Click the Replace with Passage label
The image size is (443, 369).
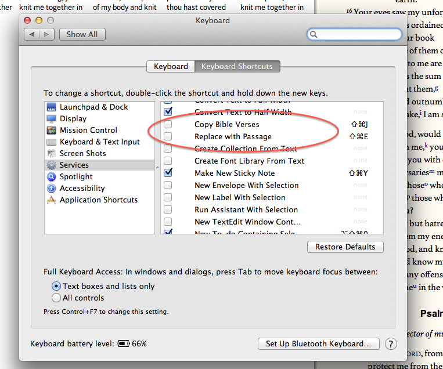coord(233,136)
